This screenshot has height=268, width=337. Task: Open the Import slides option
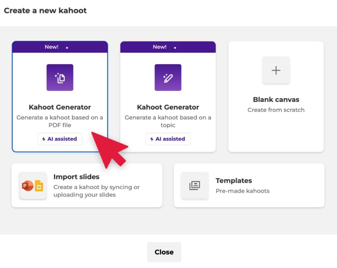tap(87, 185)
